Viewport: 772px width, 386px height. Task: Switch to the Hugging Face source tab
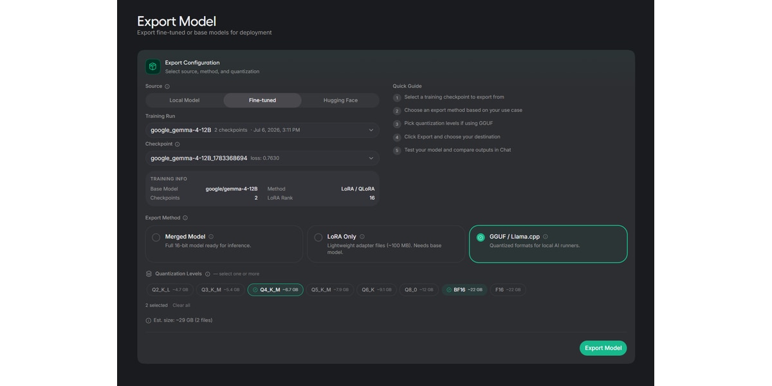tap(340, 100)
